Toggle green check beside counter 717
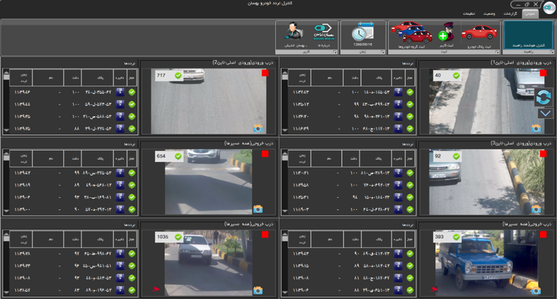557x299 pixels. 178,76
